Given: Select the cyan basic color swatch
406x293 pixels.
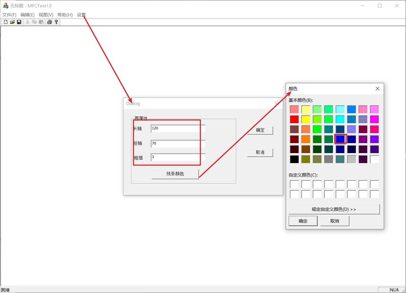Looking at the screenshot, I should [340, 119].
